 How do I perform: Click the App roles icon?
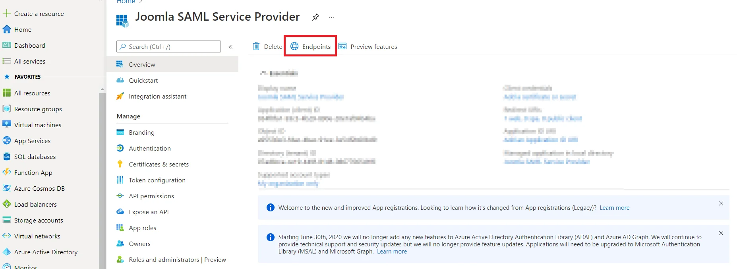tap(120, 227)
